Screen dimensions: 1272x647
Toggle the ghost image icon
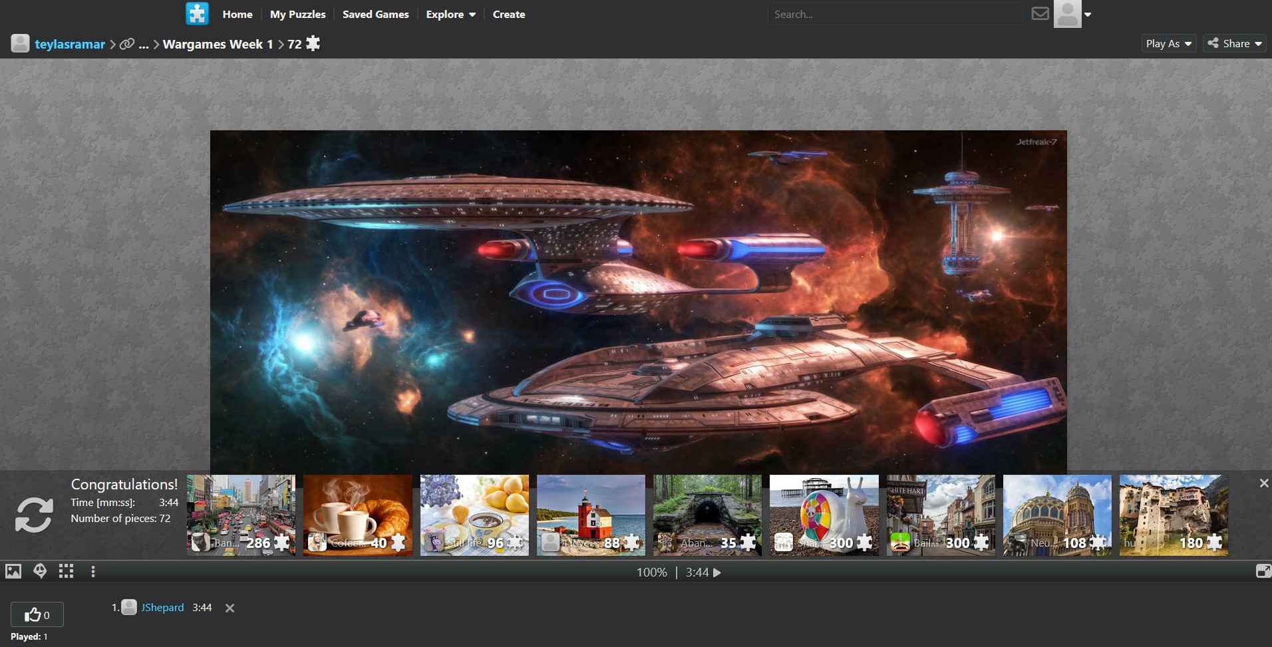tap(40, 571)
